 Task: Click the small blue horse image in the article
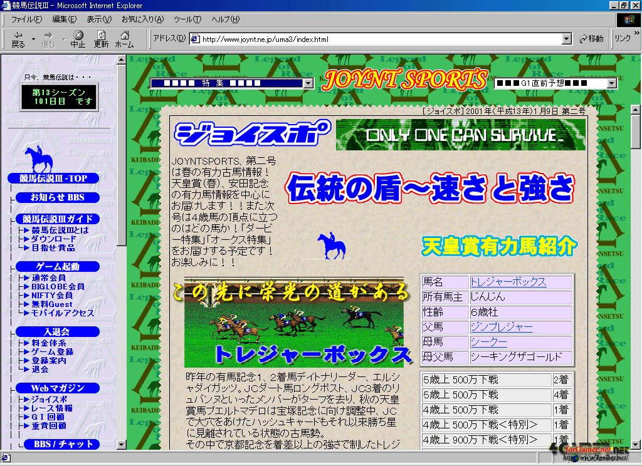point(332,246)
